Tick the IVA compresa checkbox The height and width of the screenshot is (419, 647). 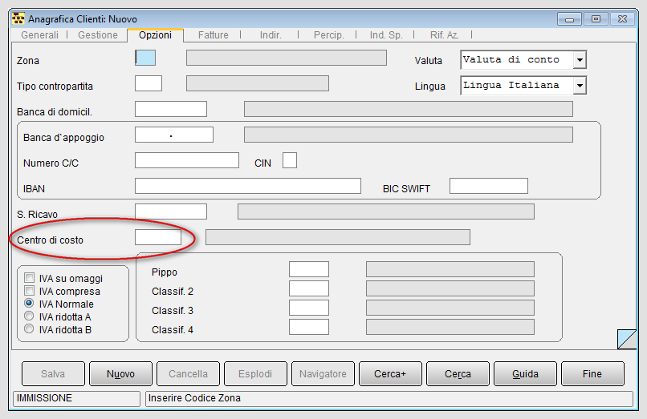tap(29, 291)
